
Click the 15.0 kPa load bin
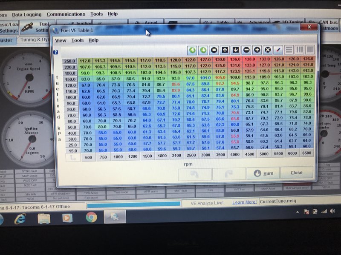pos(72,151)
